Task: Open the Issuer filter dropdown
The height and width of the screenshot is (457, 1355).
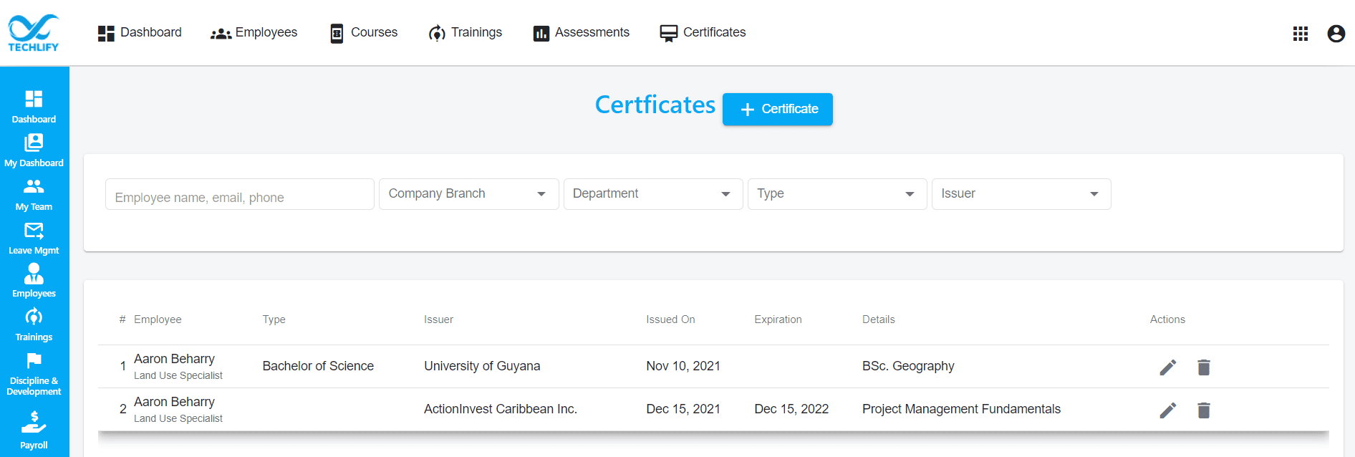Action: pos(1021,194)
